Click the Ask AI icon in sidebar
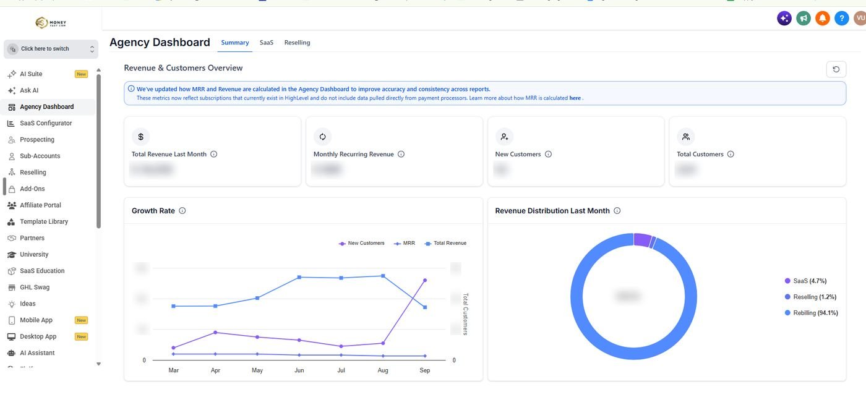The height and width of the screenshot is (397, 866). [x=12, y=90]
